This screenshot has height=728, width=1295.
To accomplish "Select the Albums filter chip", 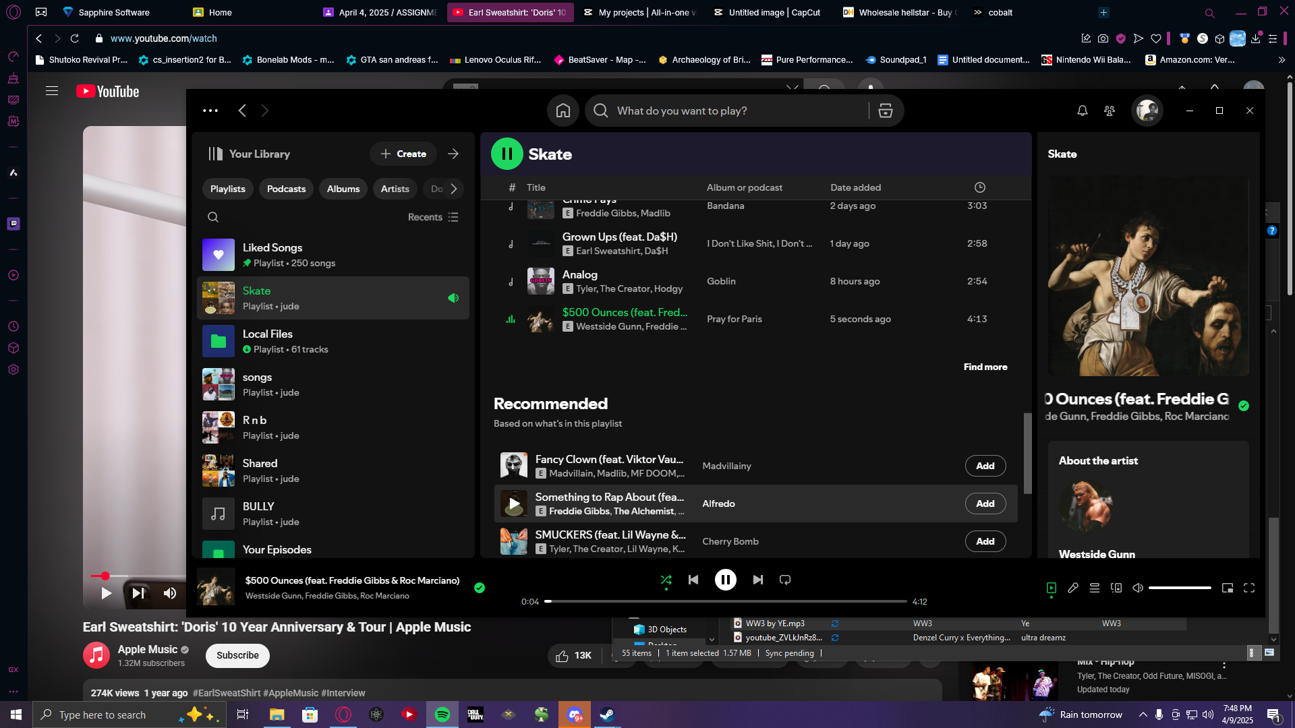I will point(343,189).
